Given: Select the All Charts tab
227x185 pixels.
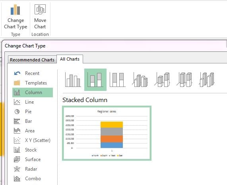Looking at the screenshot, I should pos(70,59).
